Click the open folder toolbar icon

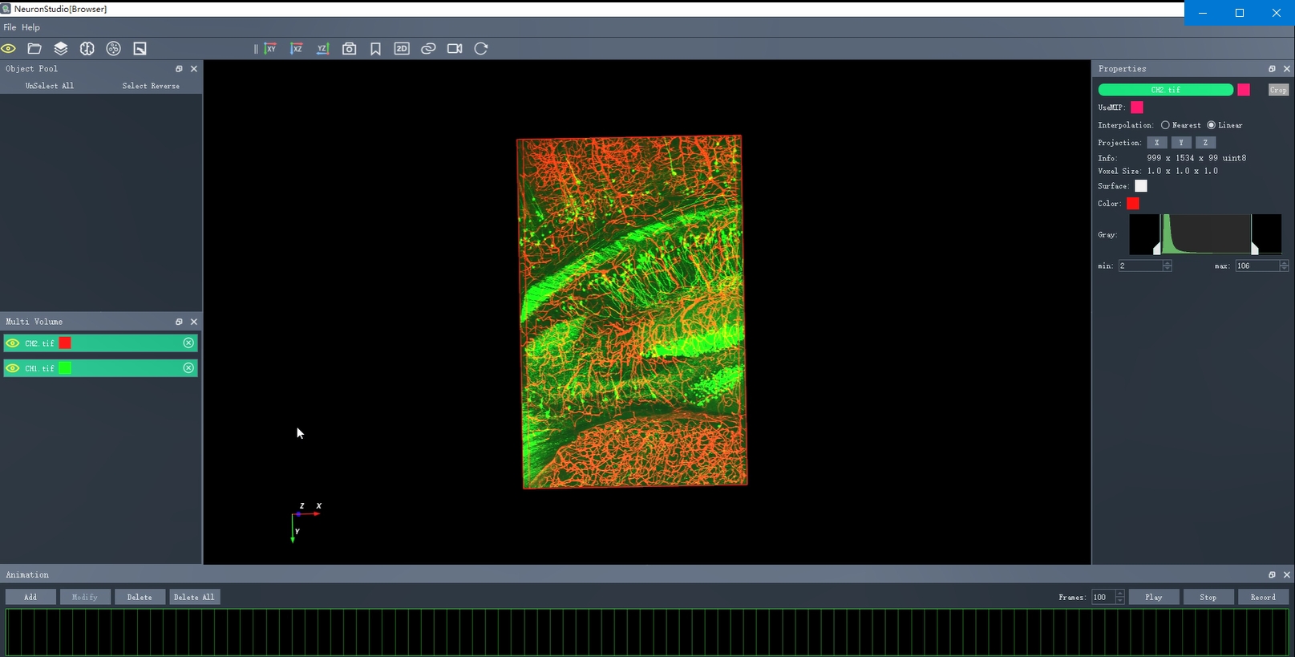34,49
